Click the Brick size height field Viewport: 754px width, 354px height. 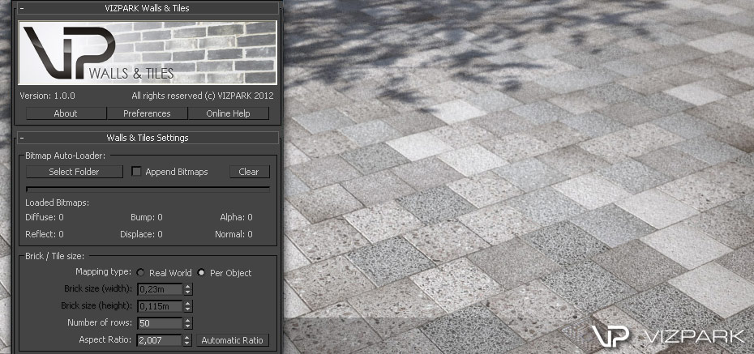(160, 306)
